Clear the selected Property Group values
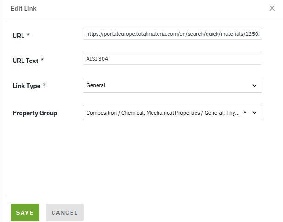Viewport: 283px width, 222px height. [245, 112]
